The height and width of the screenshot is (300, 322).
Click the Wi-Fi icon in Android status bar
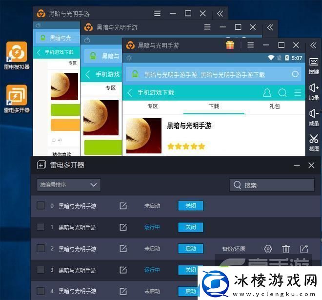pyautogui.click(x=271, y=58)
